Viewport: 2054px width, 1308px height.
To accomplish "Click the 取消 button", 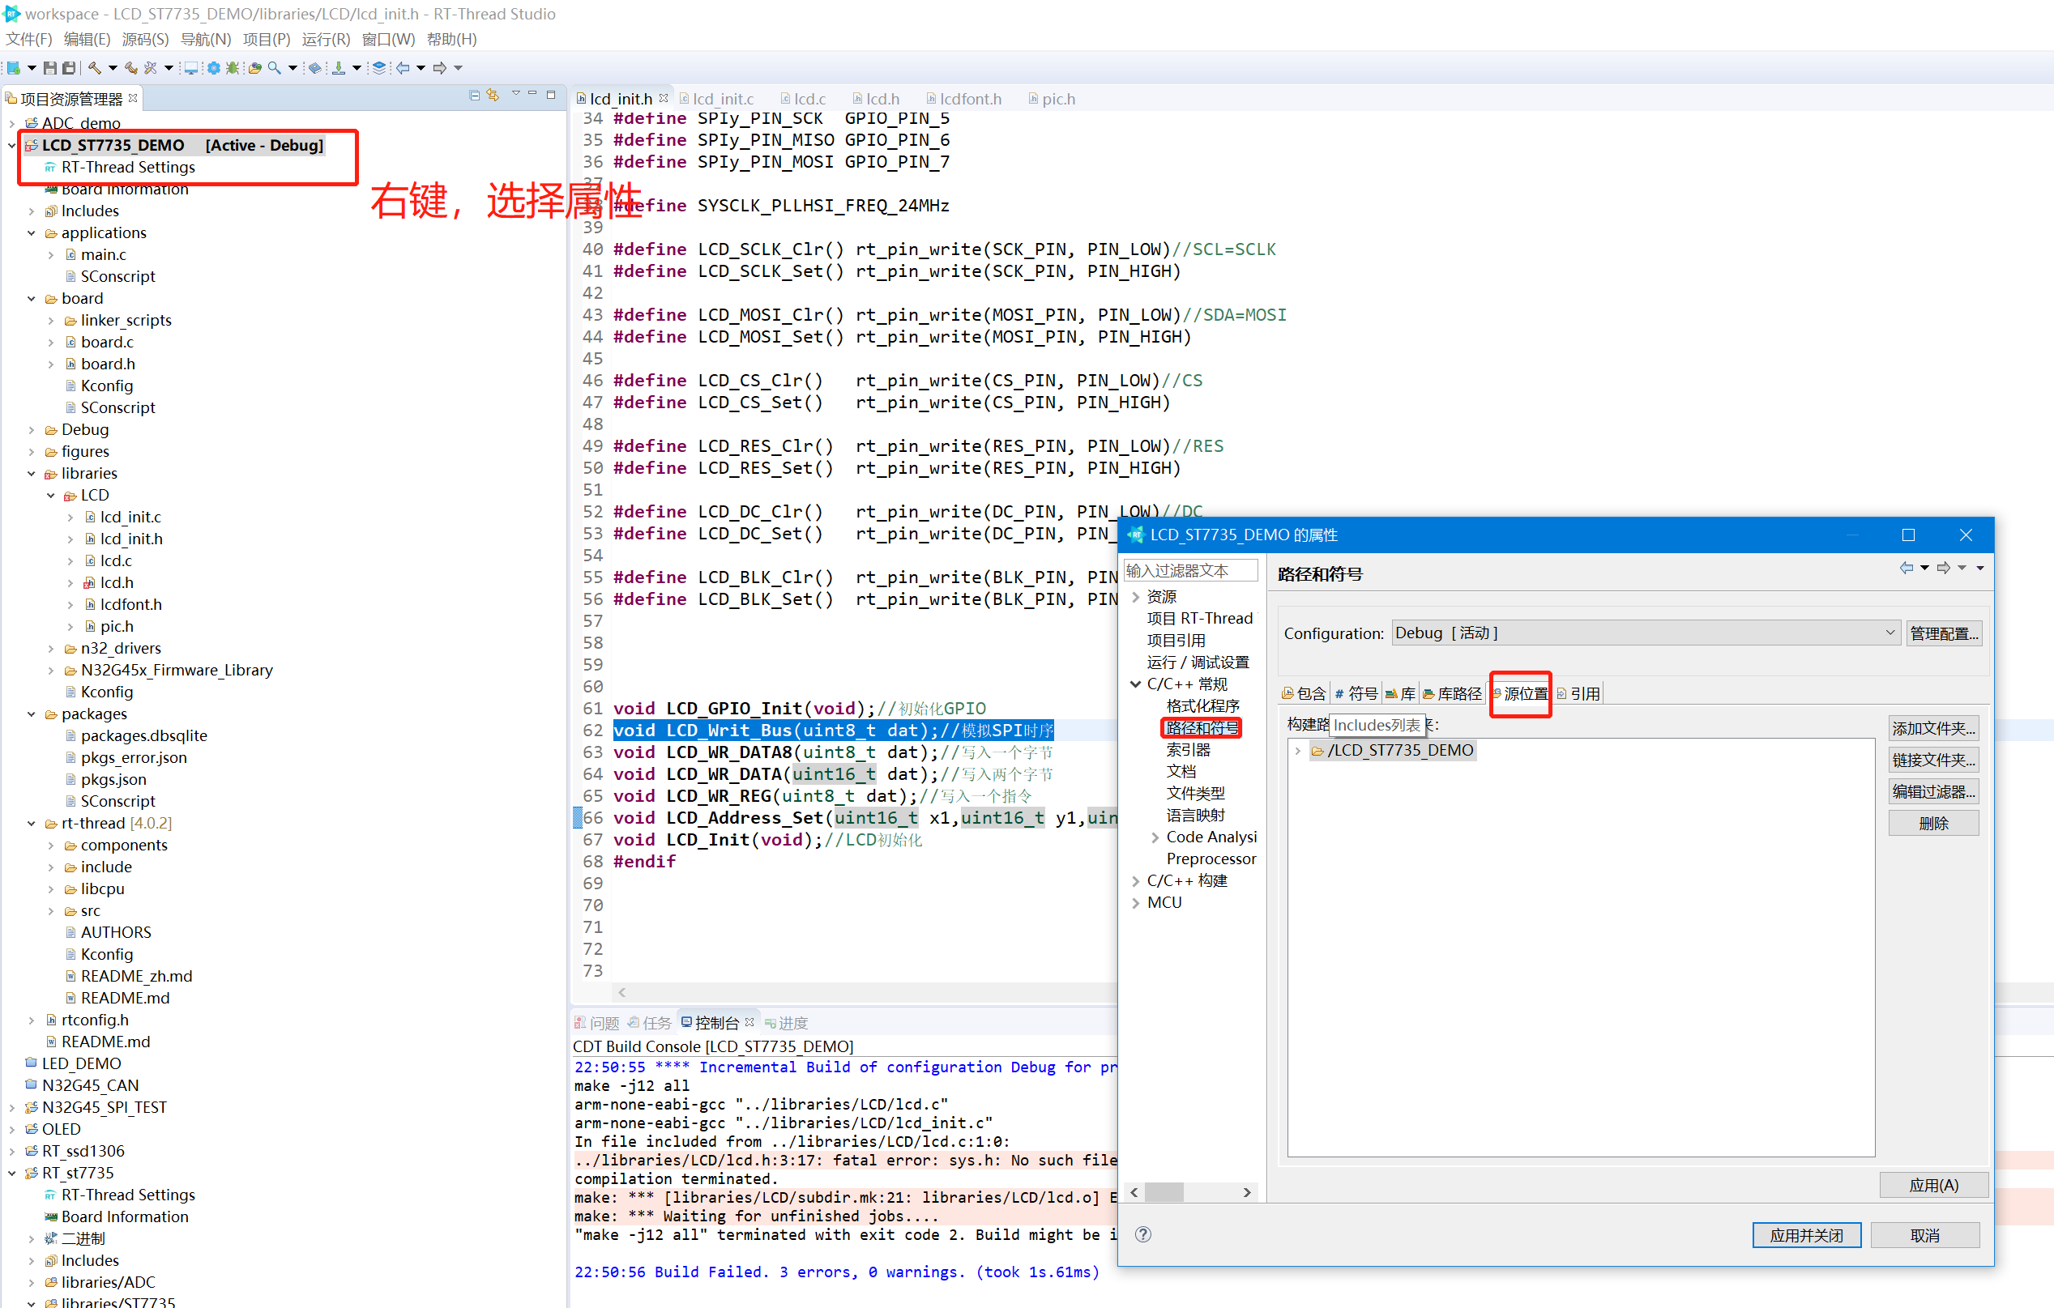I will coord(1924,1236).
